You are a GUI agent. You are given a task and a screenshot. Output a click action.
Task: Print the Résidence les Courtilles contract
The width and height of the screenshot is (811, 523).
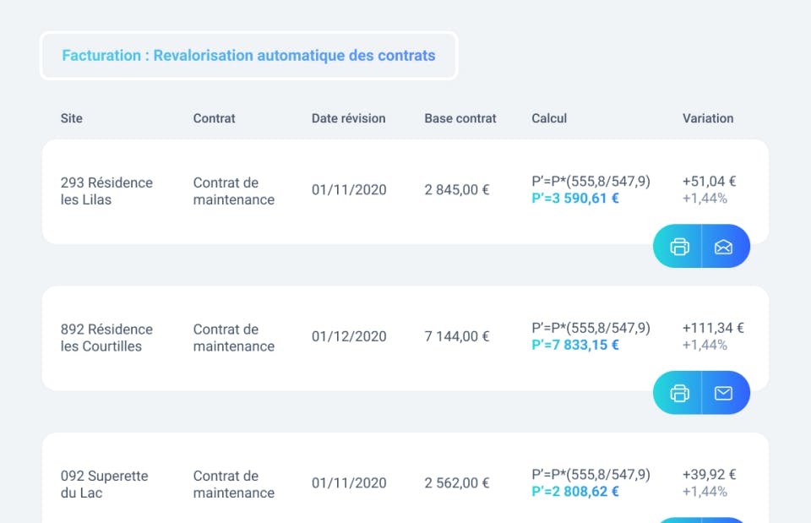(679, 393)
